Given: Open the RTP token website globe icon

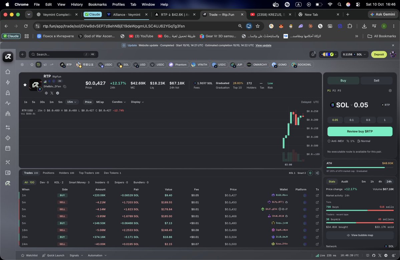Looking at the screenshot, I should 46,93.
